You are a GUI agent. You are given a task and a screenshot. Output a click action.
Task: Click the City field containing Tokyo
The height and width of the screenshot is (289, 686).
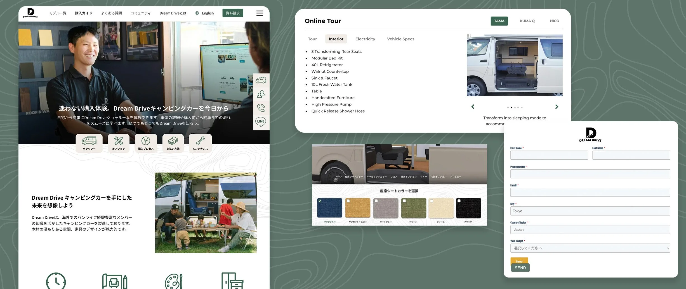590,211
